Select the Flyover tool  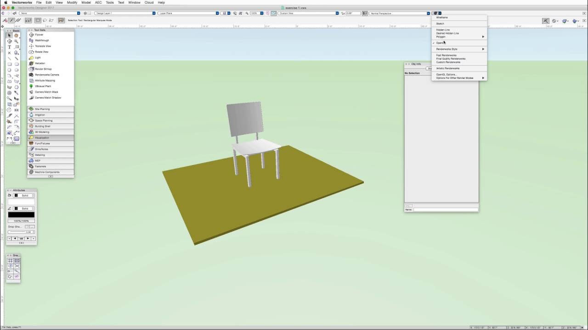click(x=51, y=35)
